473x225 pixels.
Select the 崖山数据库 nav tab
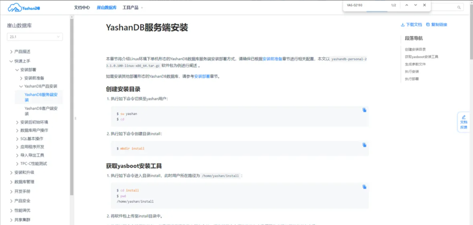(107, 8)
